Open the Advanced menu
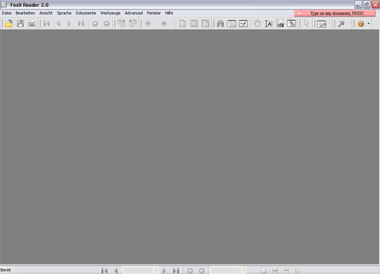 click(134, 13)
